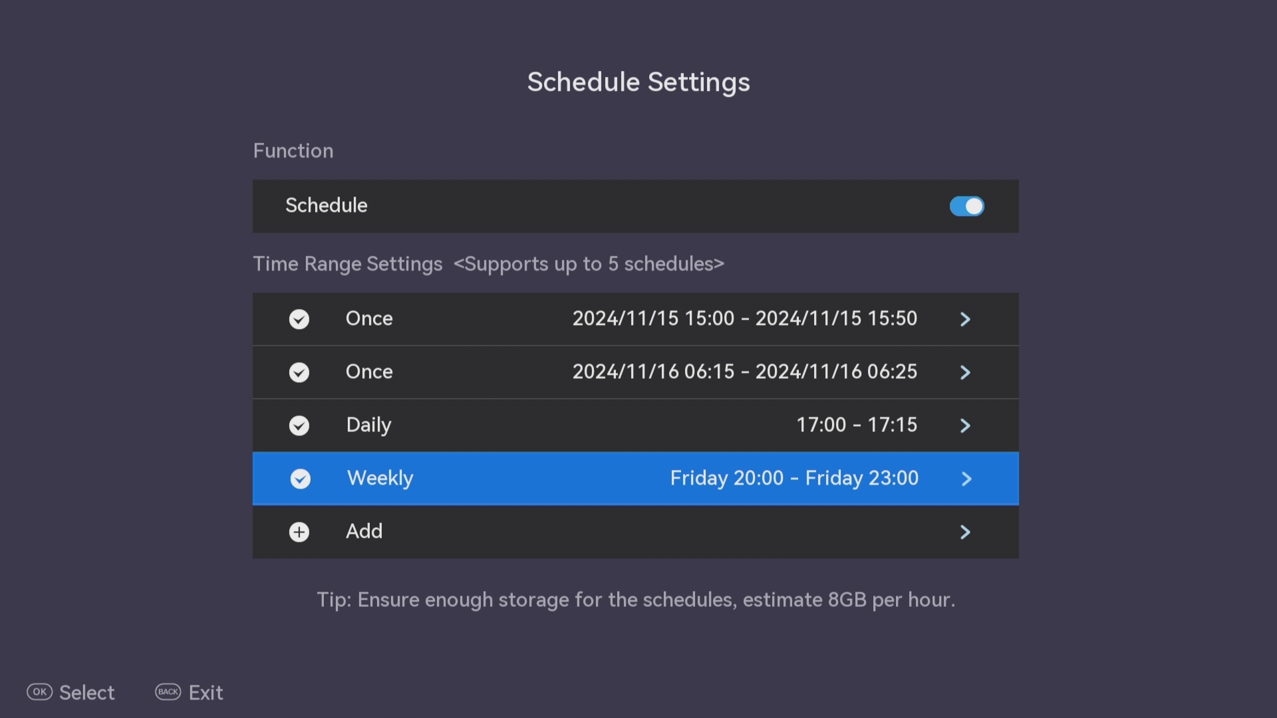Click the Exit label at bottom
The image size is (1277, 718).
click(206, 693)
